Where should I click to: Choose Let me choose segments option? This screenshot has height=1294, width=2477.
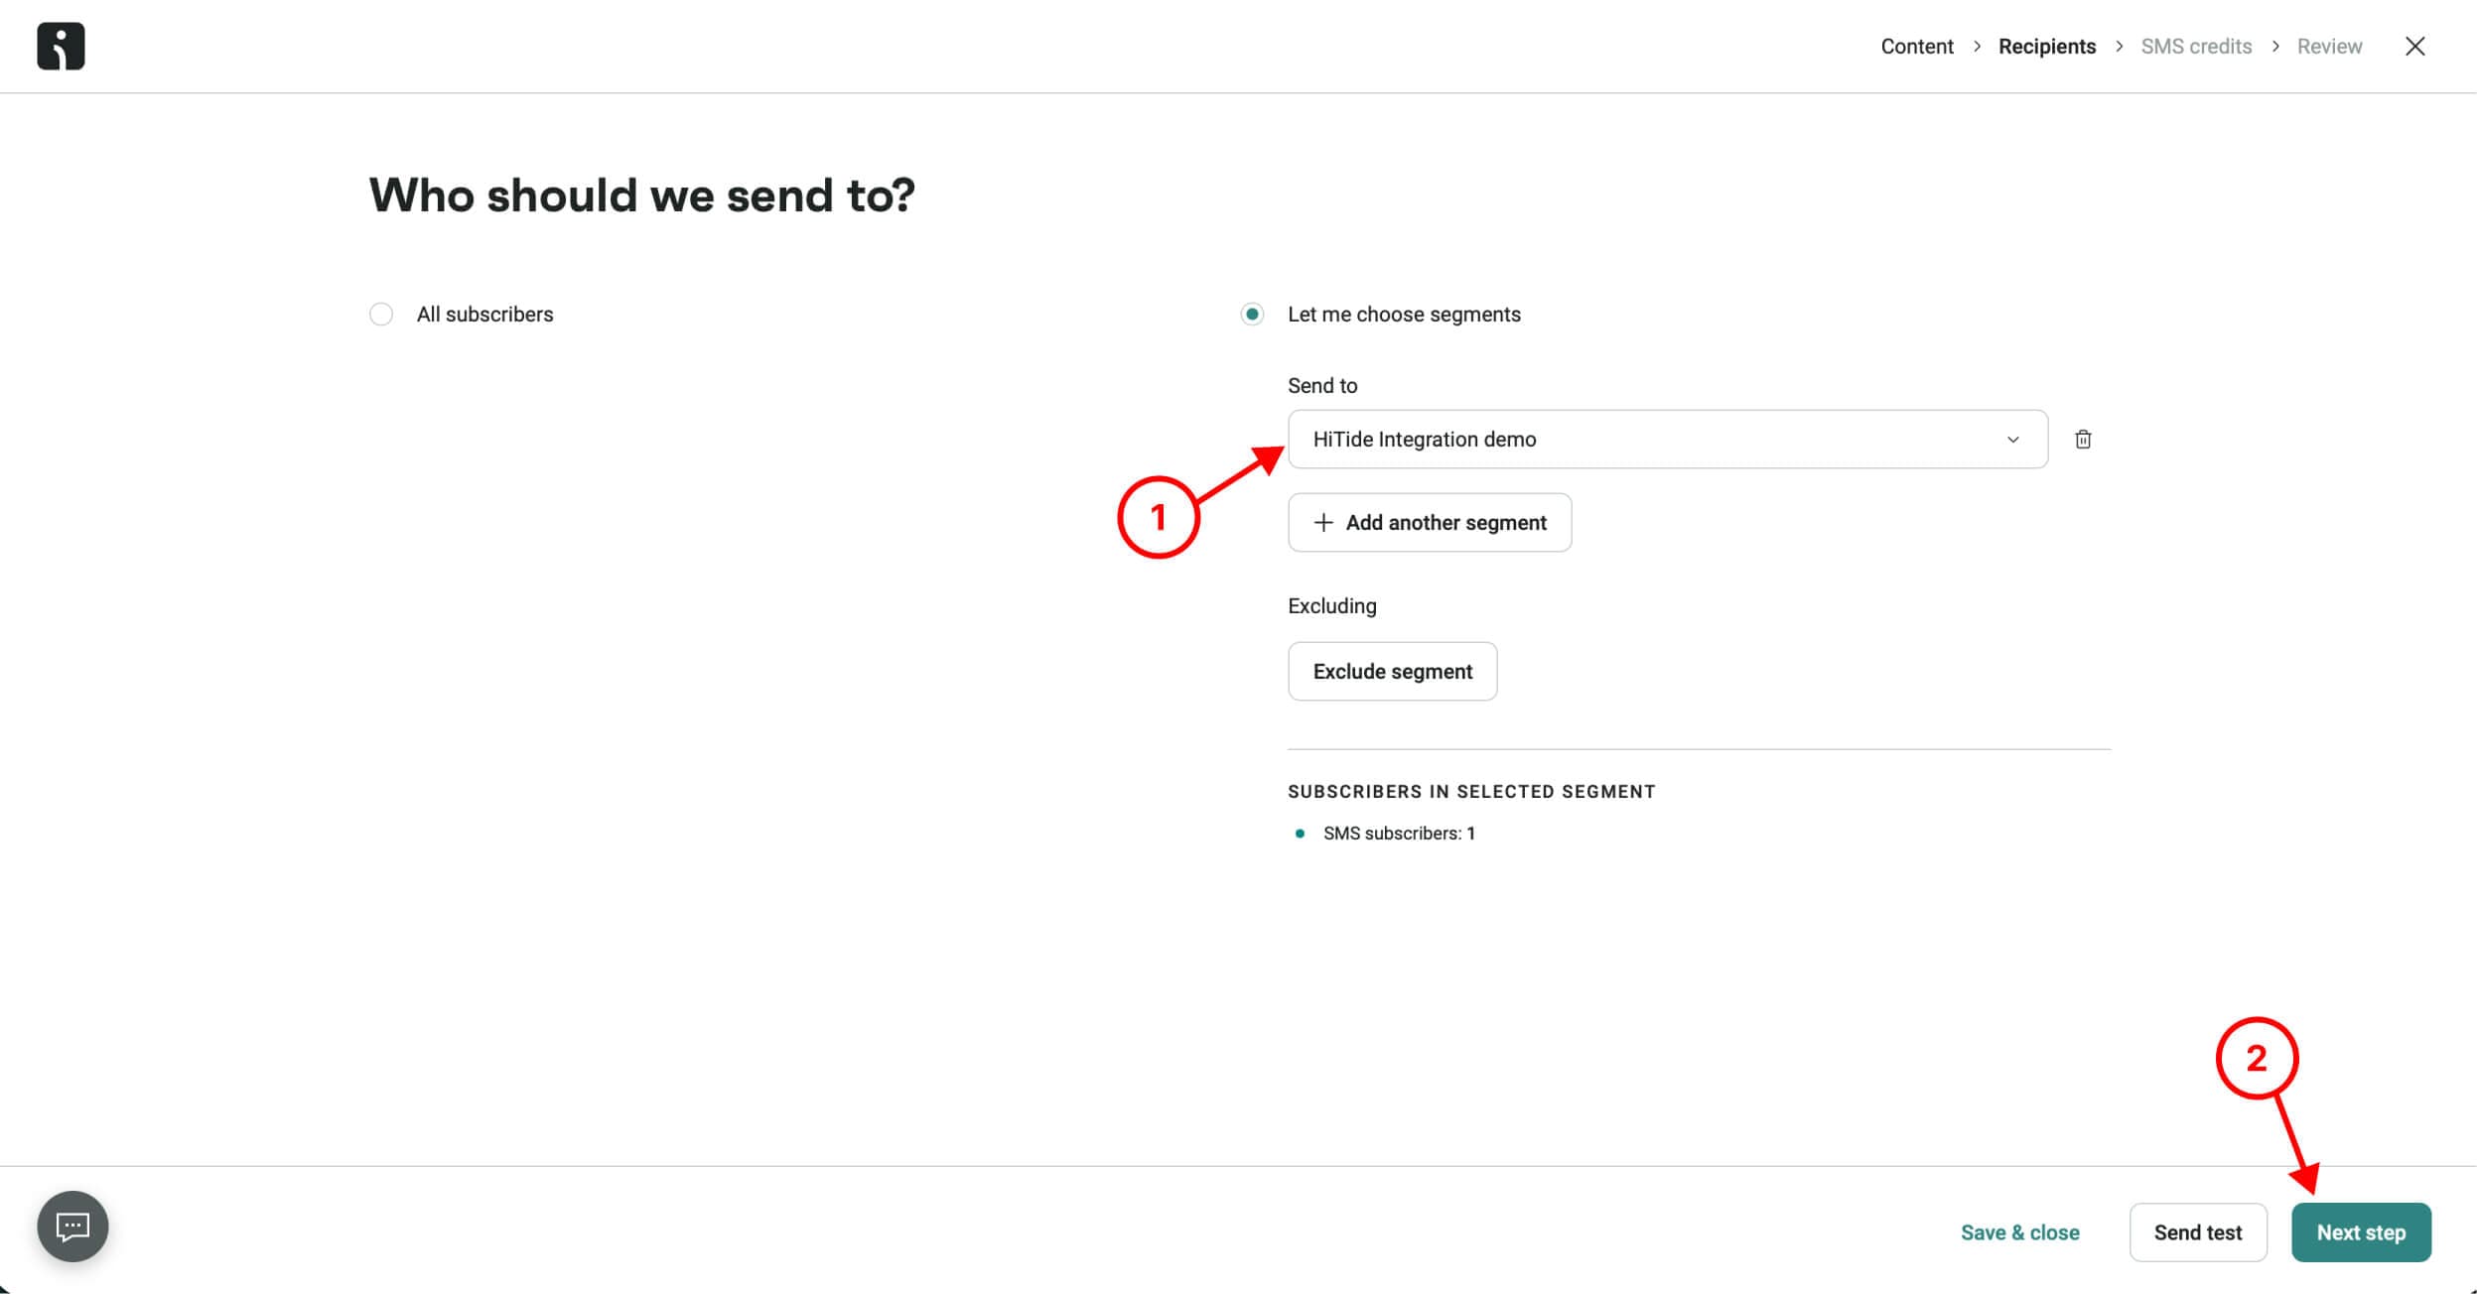(1252, 315)
